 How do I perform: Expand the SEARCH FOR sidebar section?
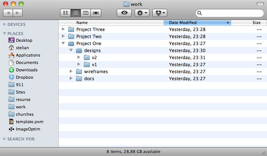pos(4,139)
